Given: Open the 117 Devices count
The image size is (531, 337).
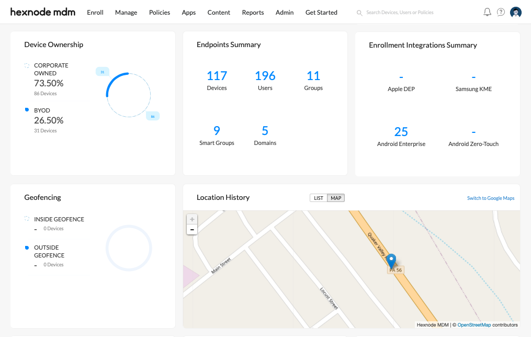Looking at the screenshot, I should click(217, 76).
